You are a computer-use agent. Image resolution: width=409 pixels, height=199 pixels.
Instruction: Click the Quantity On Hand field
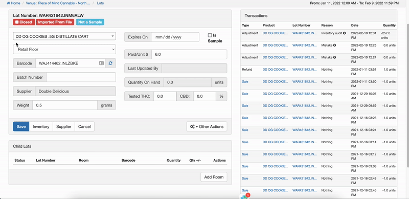(187, 82)
